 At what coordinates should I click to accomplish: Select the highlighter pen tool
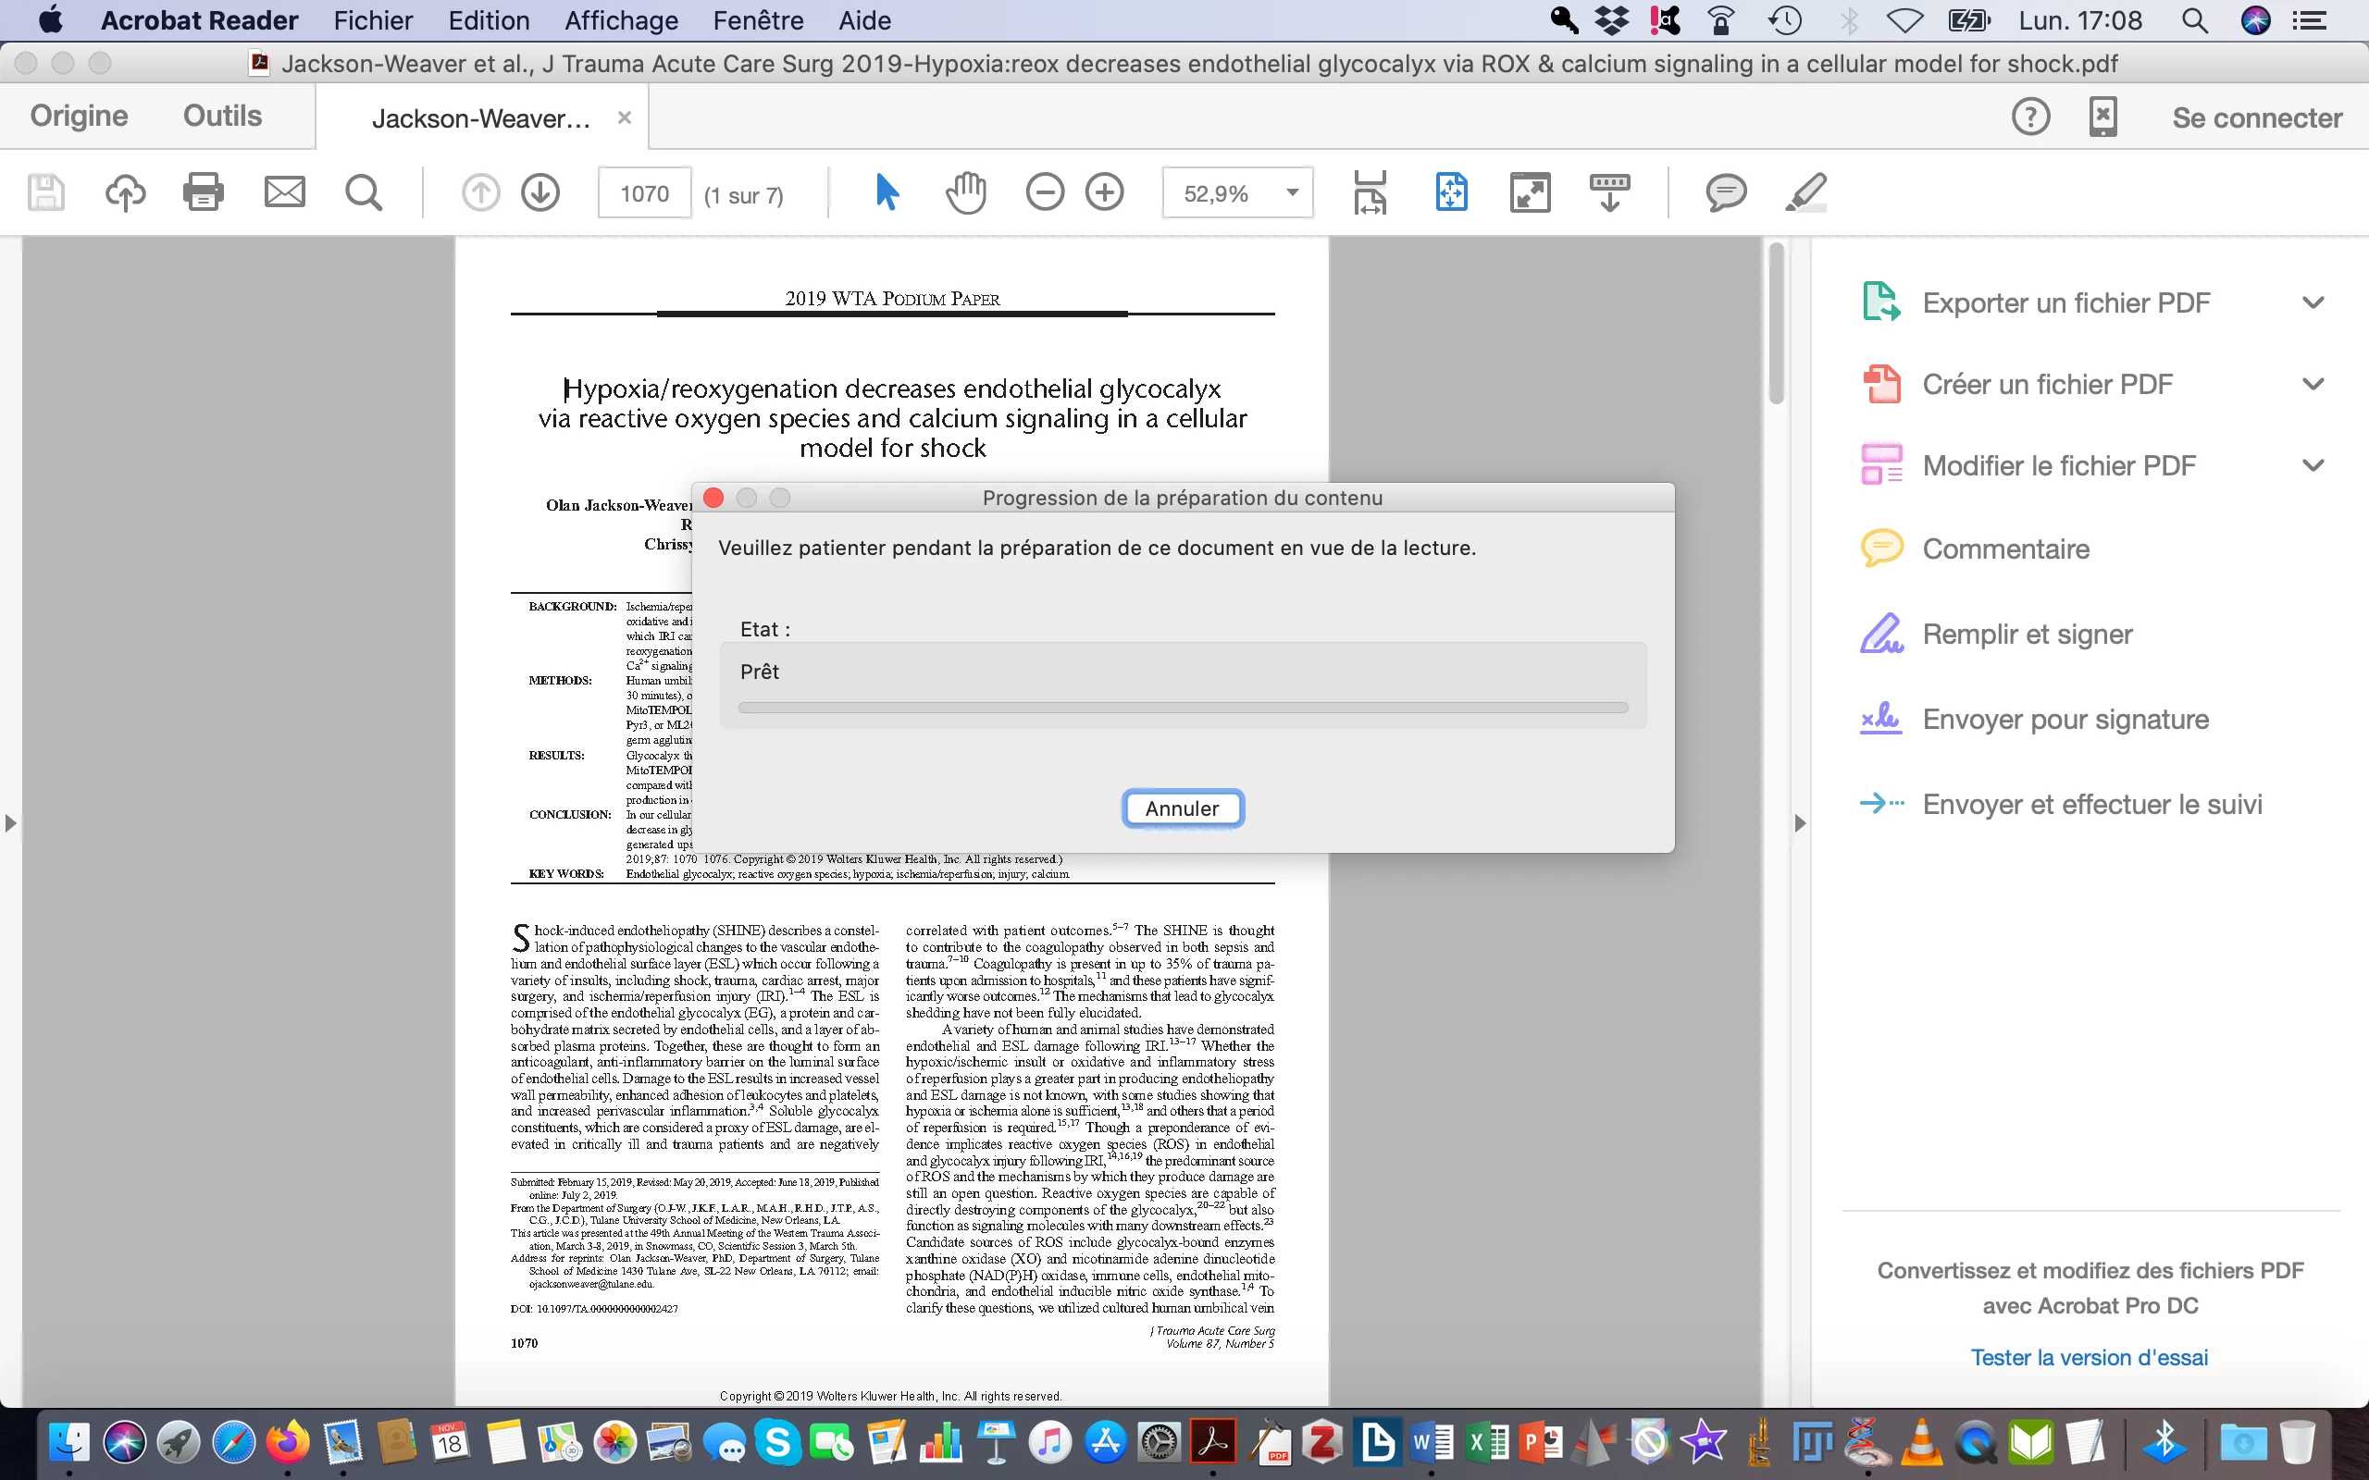click(1805, 191)
